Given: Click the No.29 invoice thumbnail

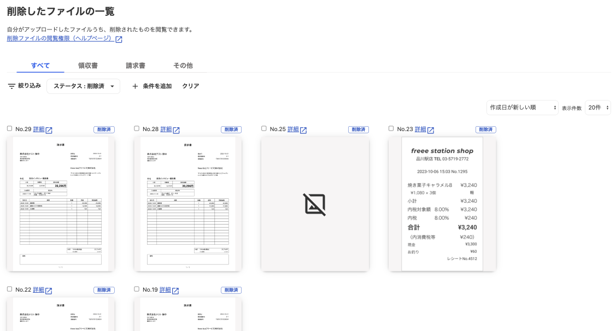Looking at the screenshot, I should 61,204.
